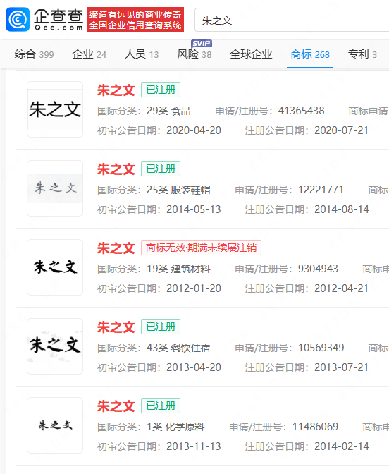Select the 全球企业 tab

tap(251, 54)
